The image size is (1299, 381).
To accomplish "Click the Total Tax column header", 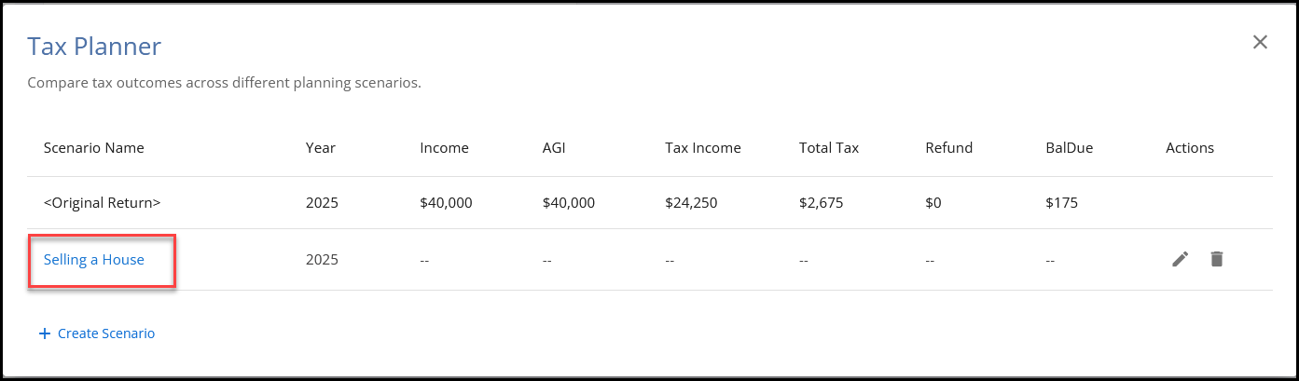I will (x=829, y=148).
